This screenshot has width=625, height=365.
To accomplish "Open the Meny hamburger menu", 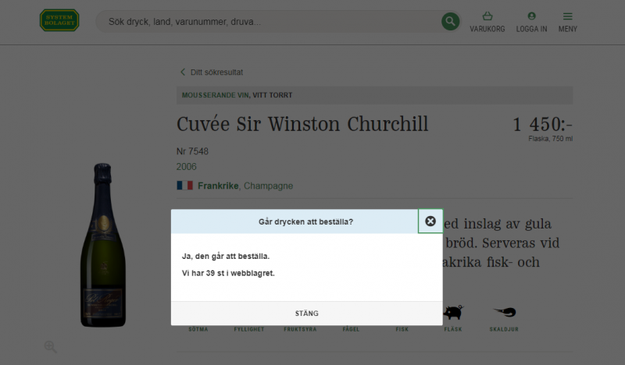I will coord(568,22).
